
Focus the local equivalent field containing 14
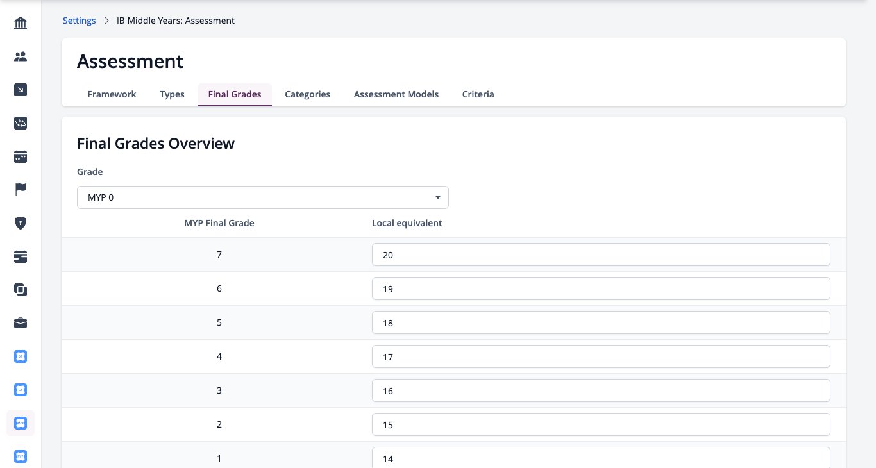tap(601, 458)
